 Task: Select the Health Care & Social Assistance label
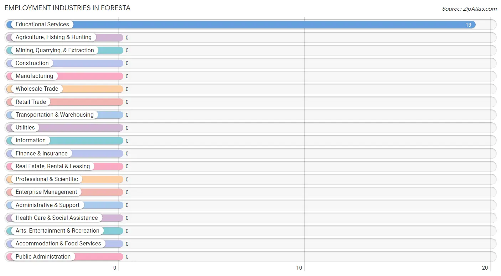point(57,218)
